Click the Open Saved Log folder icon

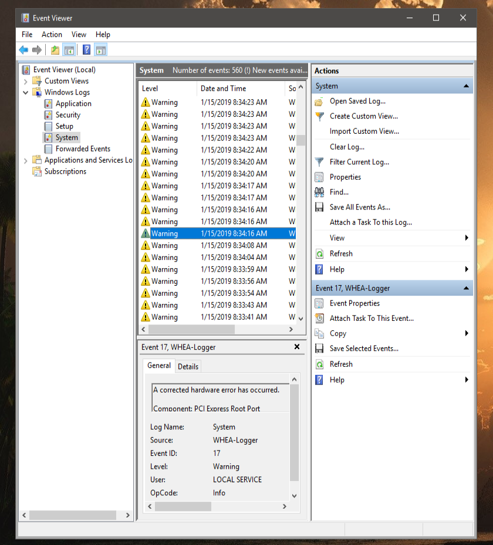click(319, 101)
